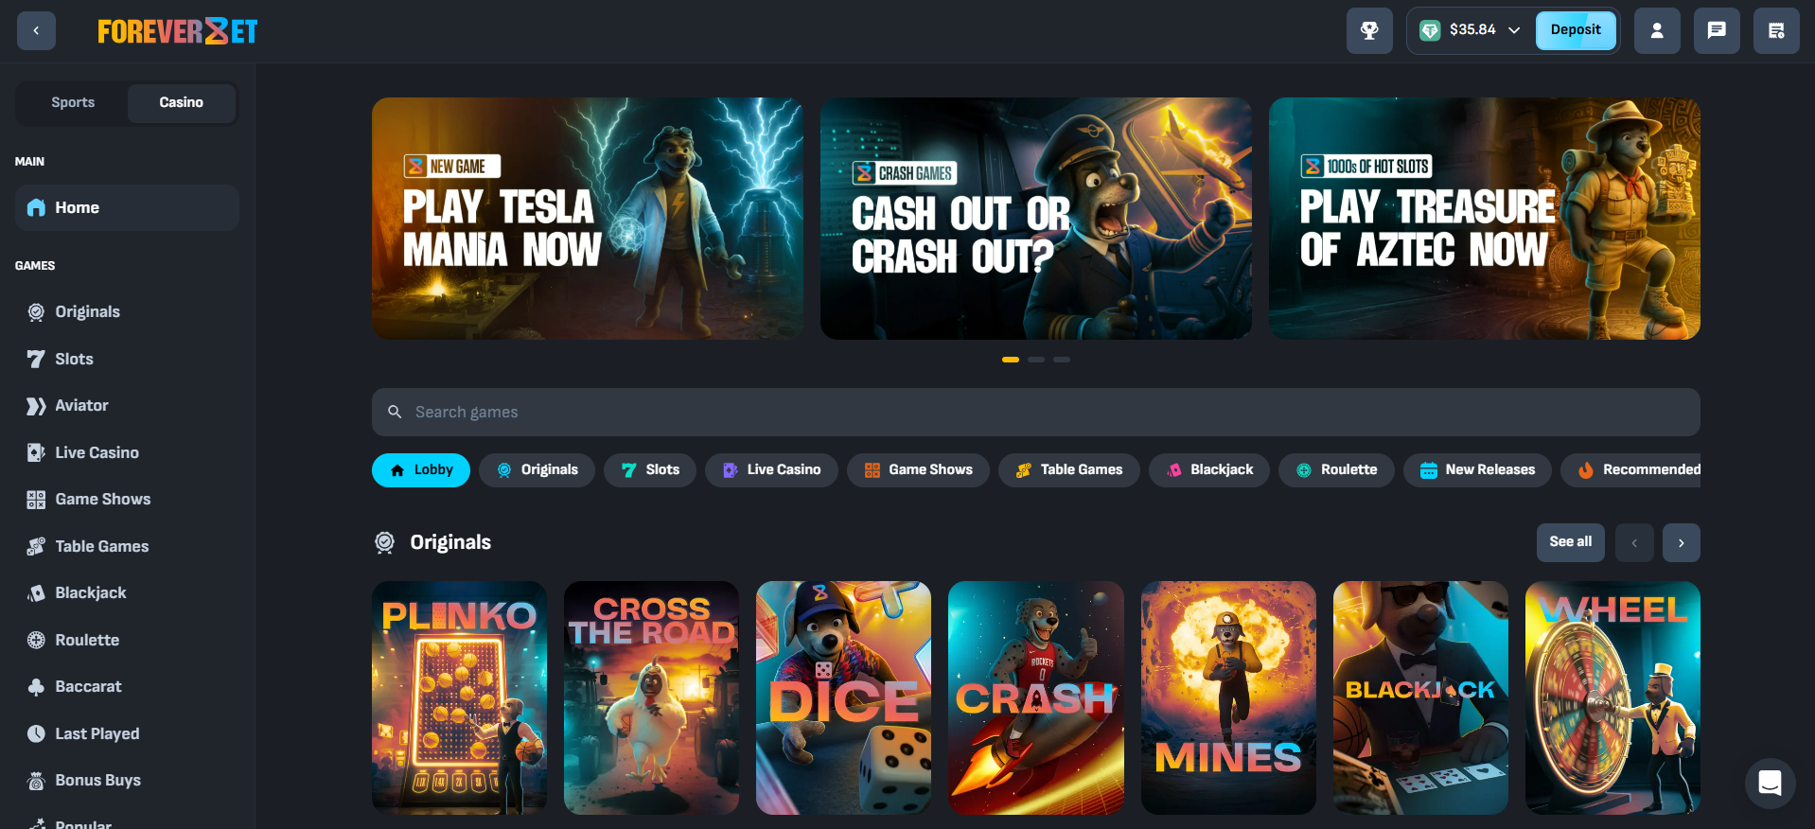
Task: Select the Game Shows category tab
Action: pos(918,470)
